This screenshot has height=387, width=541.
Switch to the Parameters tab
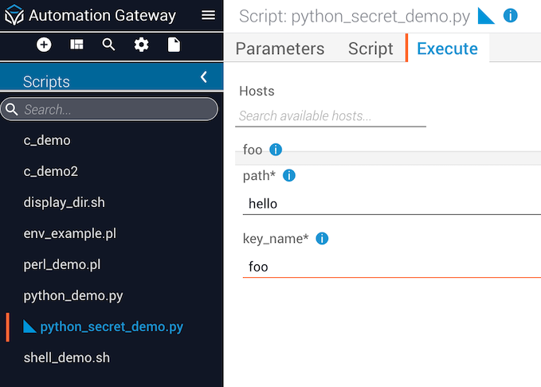(x=280, y=49)
